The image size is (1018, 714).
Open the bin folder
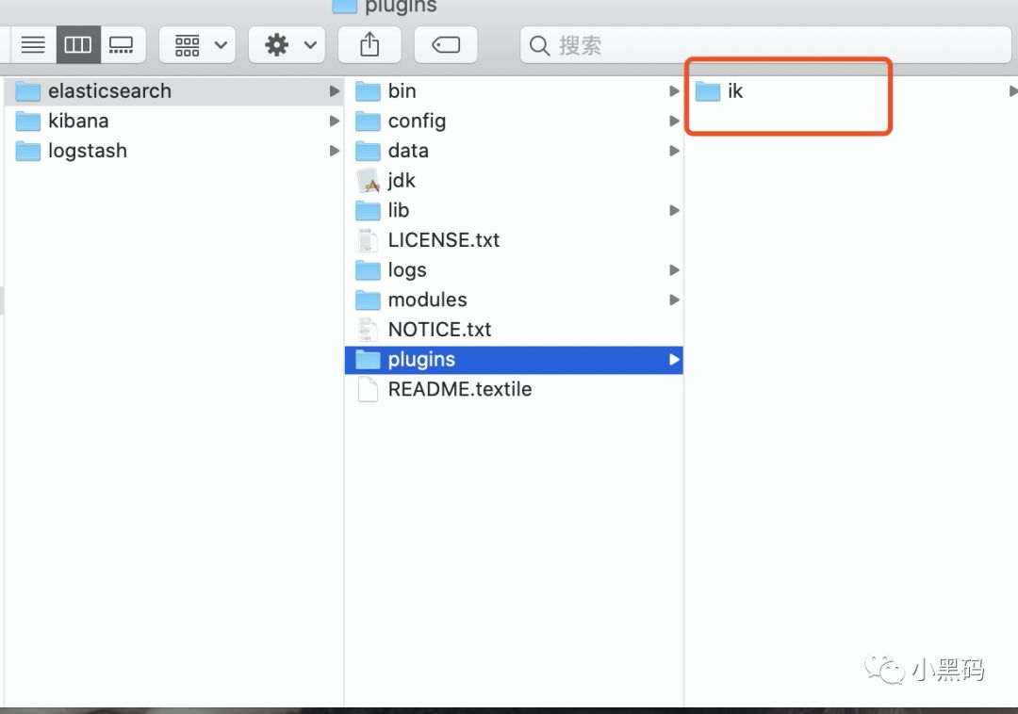point(515,91)
